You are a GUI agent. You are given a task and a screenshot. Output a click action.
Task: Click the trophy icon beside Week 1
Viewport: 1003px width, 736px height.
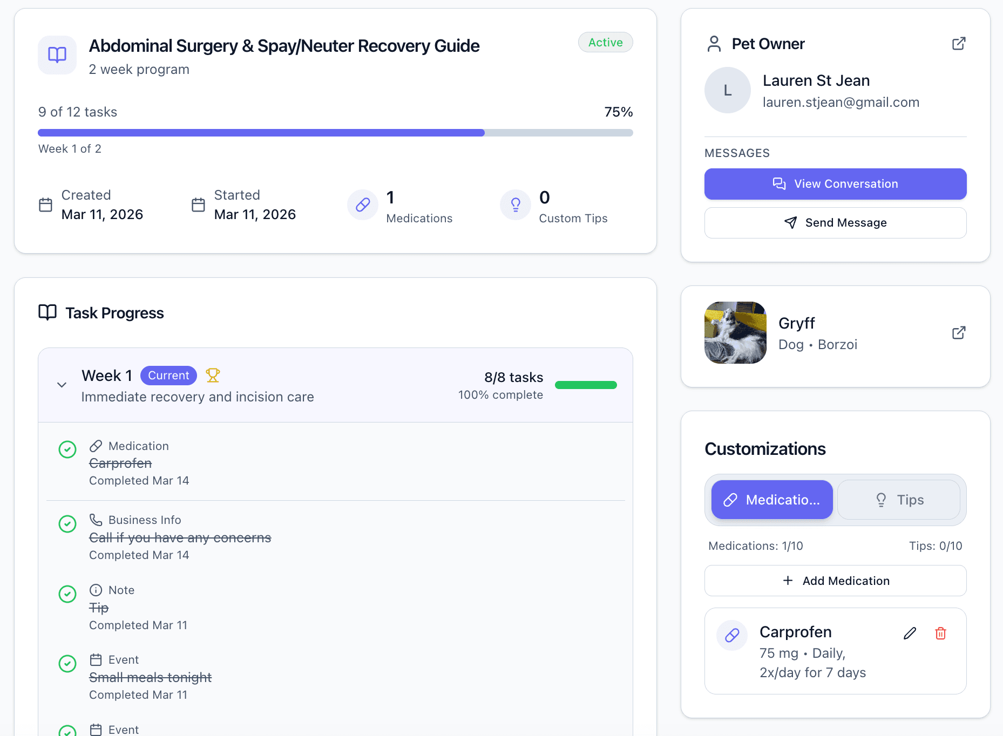213,375
